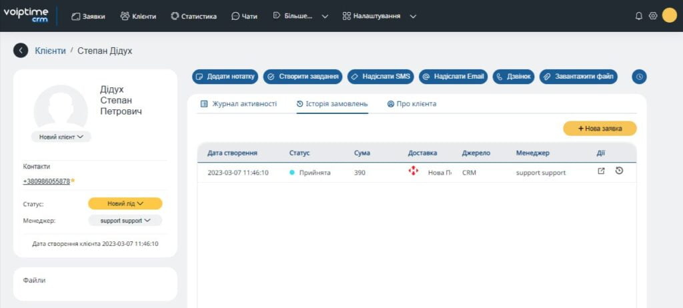This screenshot has width=683, height=308.
Task: Click the Статус column header
Action: coord(299,153)
